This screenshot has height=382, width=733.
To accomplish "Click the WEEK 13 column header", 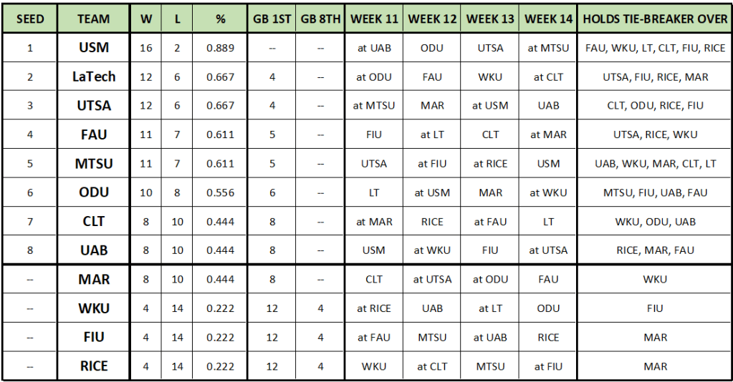I will pos(490,19).
